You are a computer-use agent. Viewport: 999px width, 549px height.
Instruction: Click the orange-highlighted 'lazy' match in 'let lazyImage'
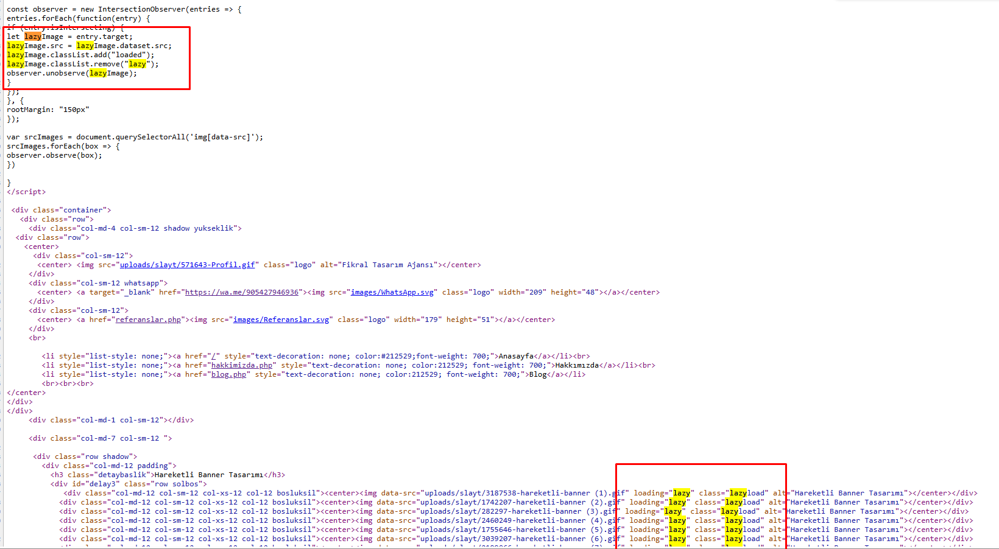tap(33, 37)
